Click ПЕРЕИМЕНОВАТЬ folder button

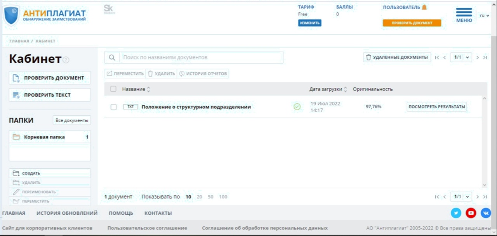click(50, 192)
